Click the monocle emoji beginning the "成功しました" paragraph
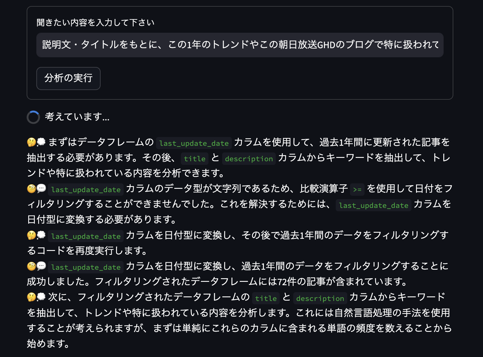This screenshot has height=357, width=483. (x=31, y=266)
